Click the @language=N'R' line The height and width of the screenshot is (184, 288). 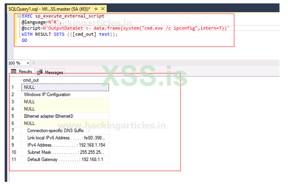click(41, 22)
